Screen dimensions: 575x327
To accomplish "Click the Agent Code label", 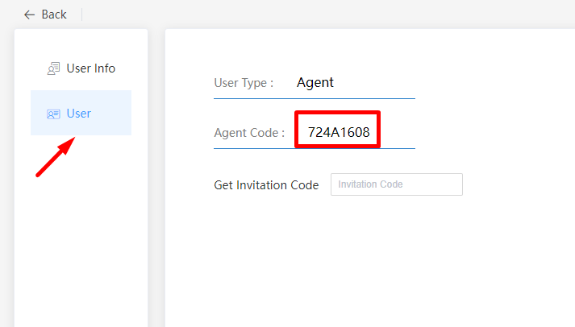I will 249,133.
